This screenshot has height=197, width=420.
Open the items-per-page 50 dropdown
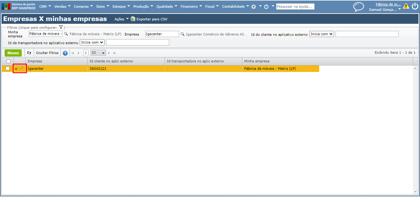pos(98,53)
